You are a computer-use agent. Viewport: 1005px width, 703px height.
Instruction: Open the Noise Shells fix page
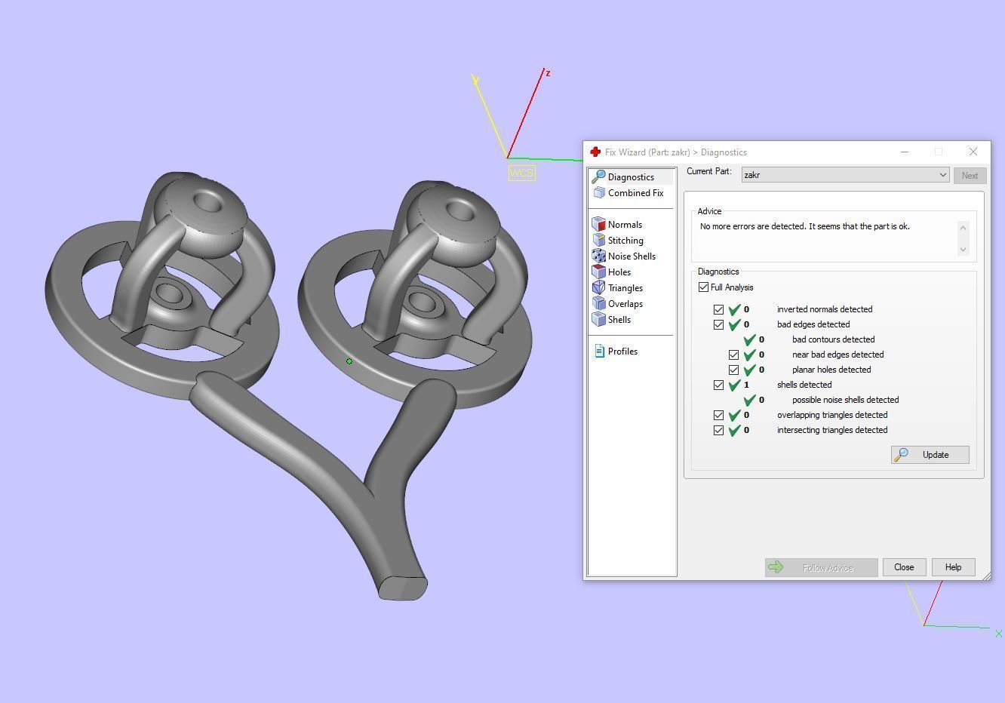click(x=631, y=256)
